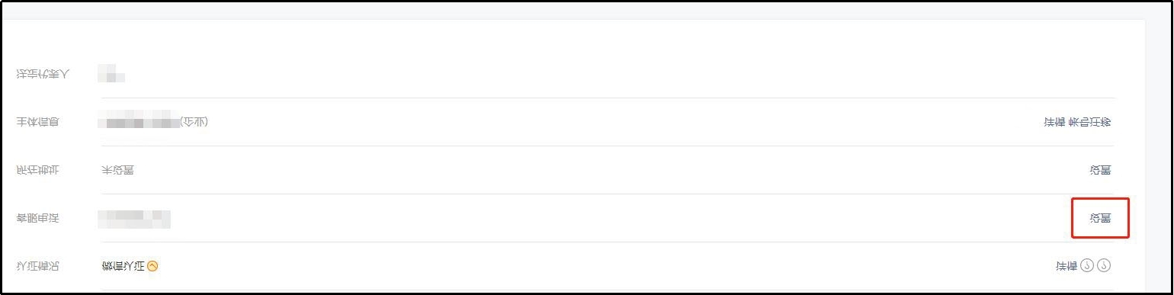The image size is (1174, 295).
Task: Click the (企业) type label
Action: click(x=194, y=122)
